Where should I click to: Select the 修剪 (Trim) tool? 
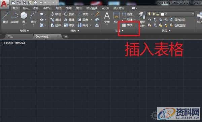click(83, 14)
